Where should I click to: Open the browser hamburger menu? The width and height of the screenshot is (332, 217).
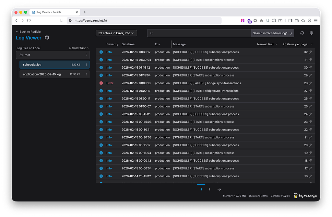point(315,20)
